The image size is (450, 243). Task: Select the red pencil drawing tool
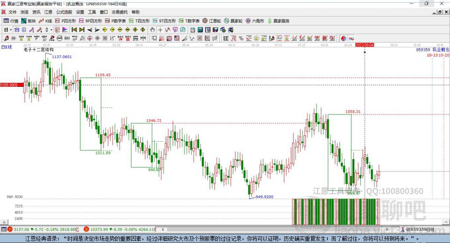tap(6, 39)
